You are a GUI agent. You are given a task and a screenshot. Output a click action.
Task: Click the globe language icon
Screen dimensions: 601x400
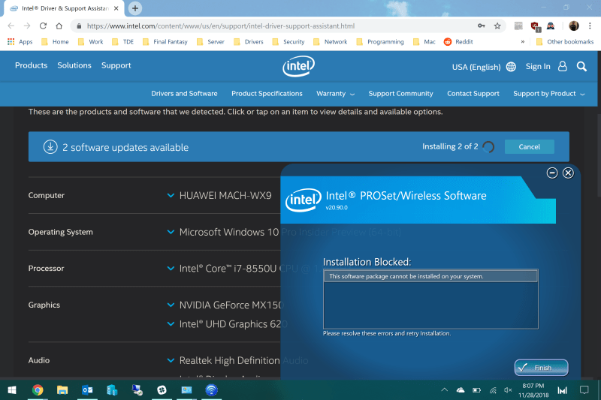pyautogui.click(x=511, y=67)
